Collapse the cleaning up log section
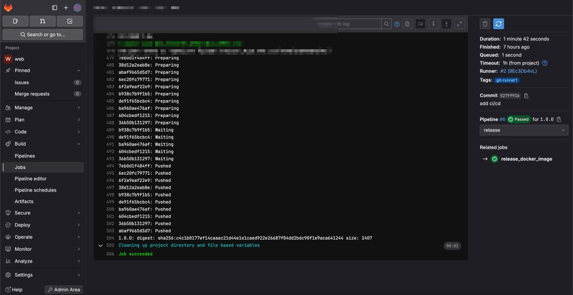573x295 pixels. tap(100, 245)
